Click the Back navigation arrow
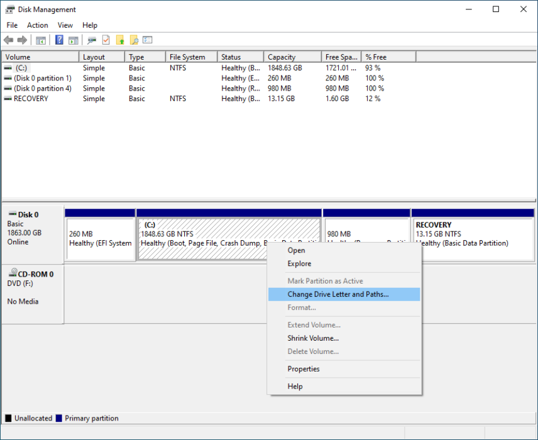Viewport: 538px width, 440px height. click(9, 40)
